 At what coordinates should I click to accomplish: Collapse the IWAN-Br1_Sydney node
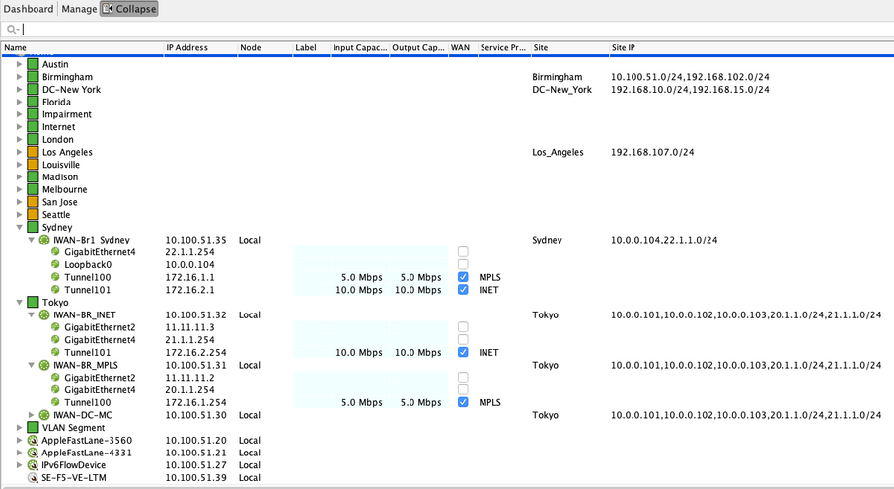point(32,240)
